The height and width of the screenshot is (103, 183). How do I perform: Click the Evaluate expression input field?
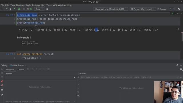[128, 78]
